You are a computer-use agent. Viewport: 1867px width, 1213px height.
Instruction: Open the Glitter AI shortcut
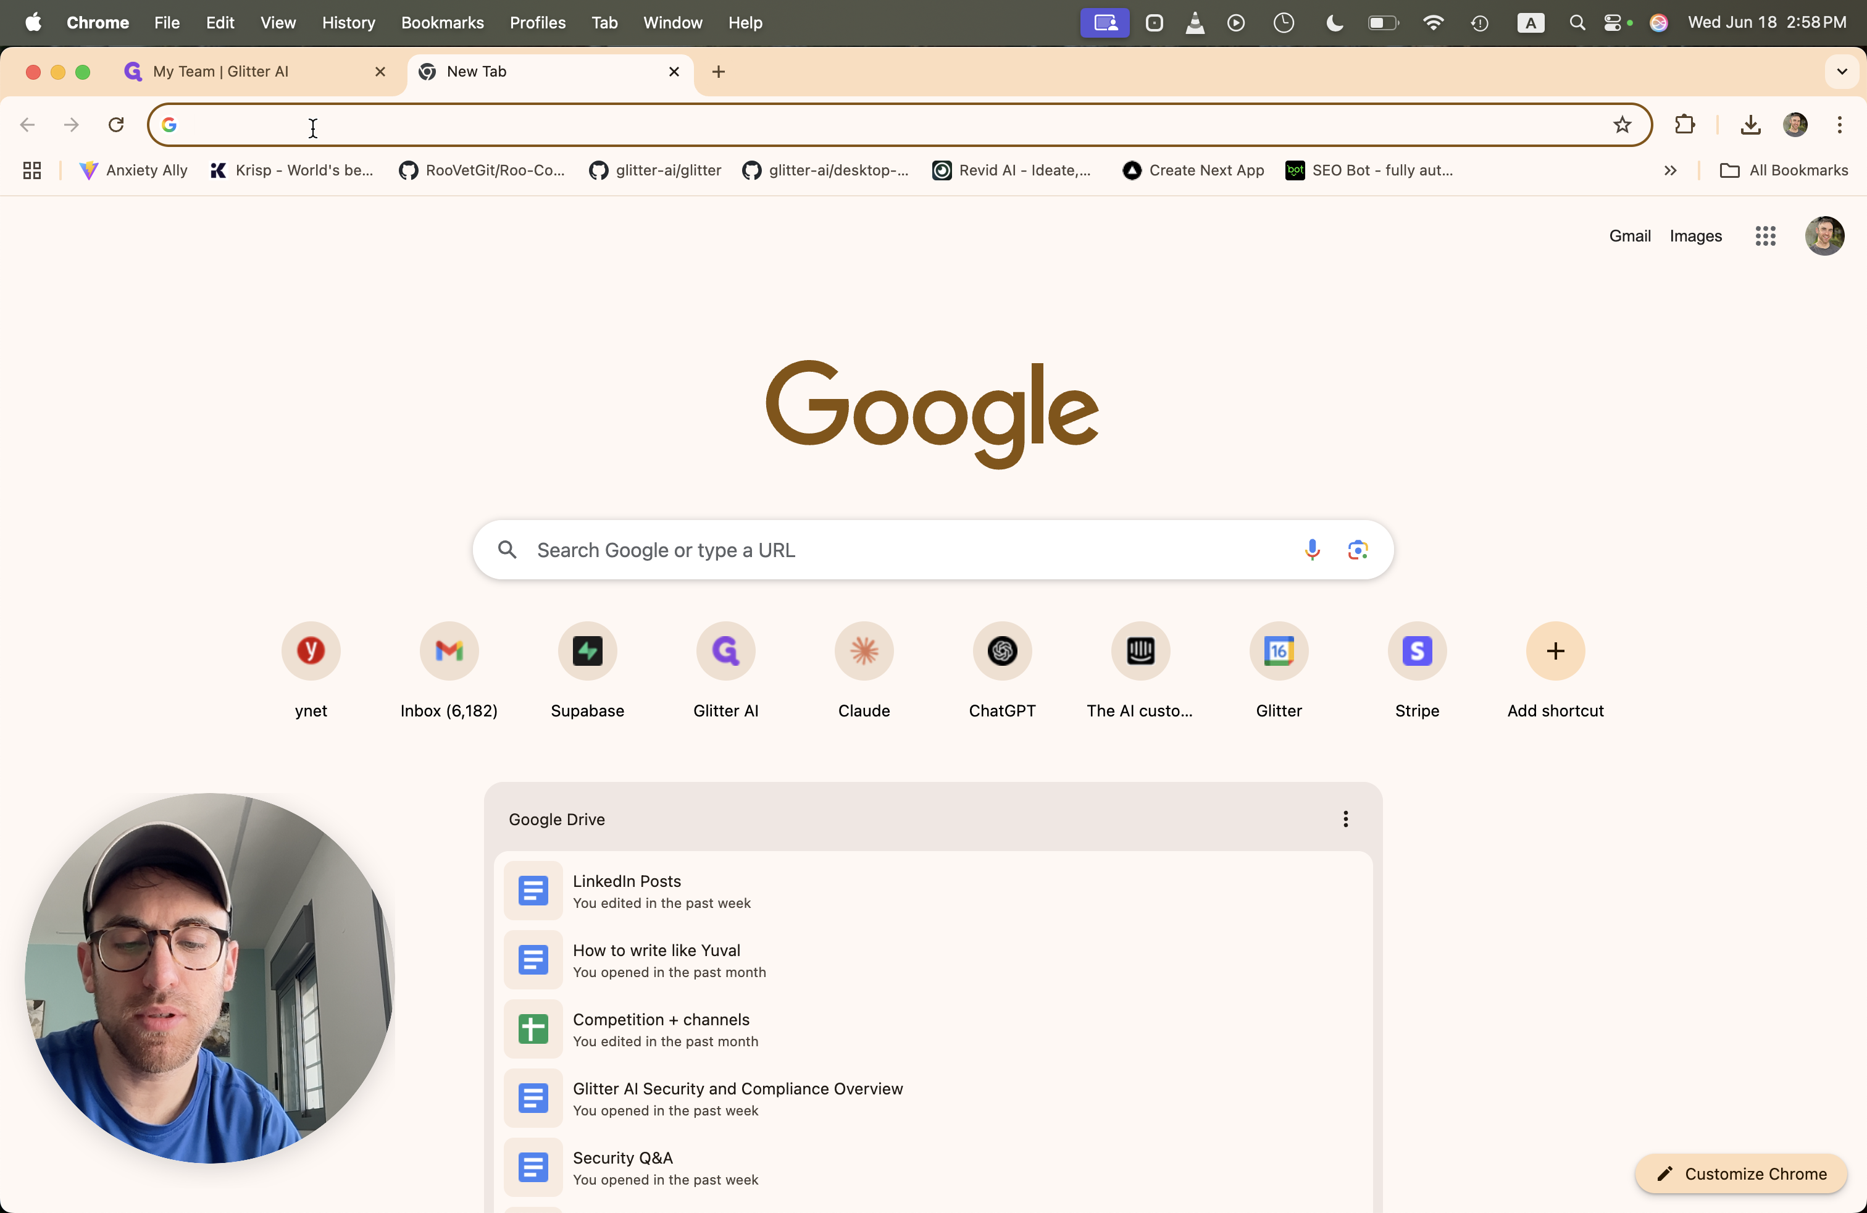(x=725, y=651)
